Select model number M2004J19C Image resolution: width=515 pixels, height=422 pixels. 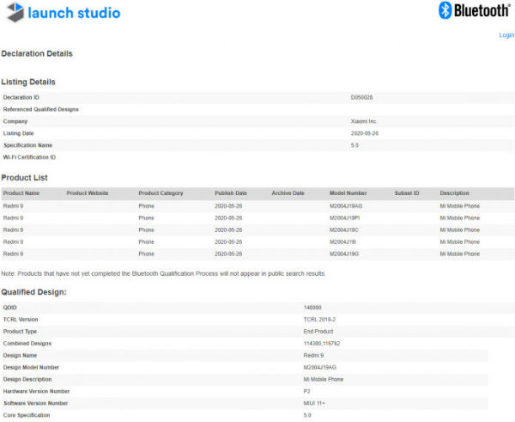click(x=344, y=230)
